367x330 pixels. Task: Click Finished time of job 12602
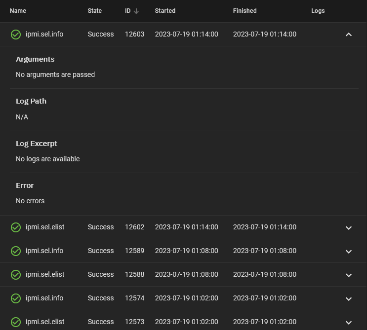pyautogui.click(x=265, y=227)
